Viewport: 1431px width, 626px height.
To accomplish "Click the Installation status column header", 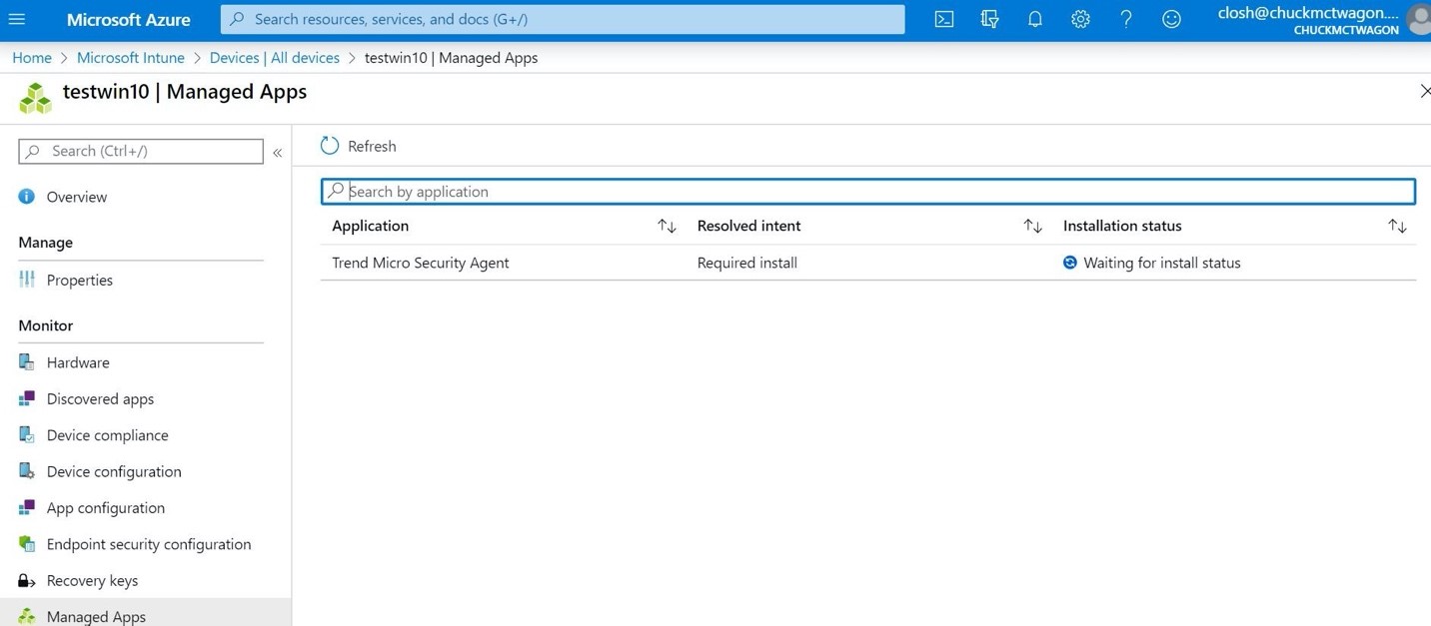I will click(x=1122, y=226).
